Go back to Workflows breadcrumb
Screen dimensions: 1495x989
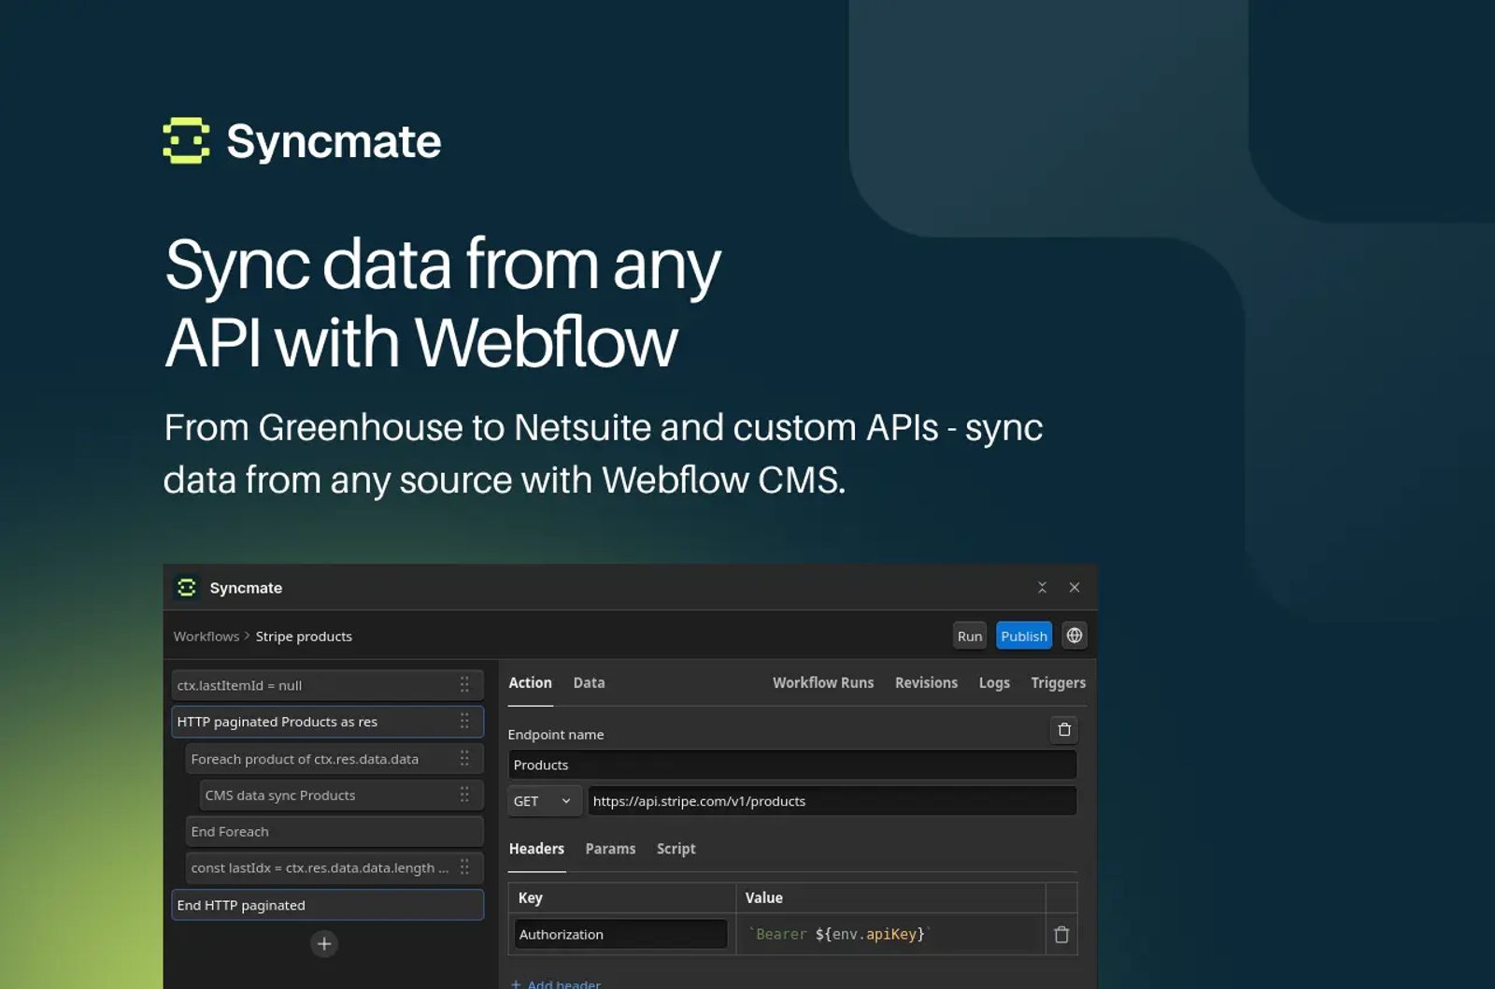206,637
